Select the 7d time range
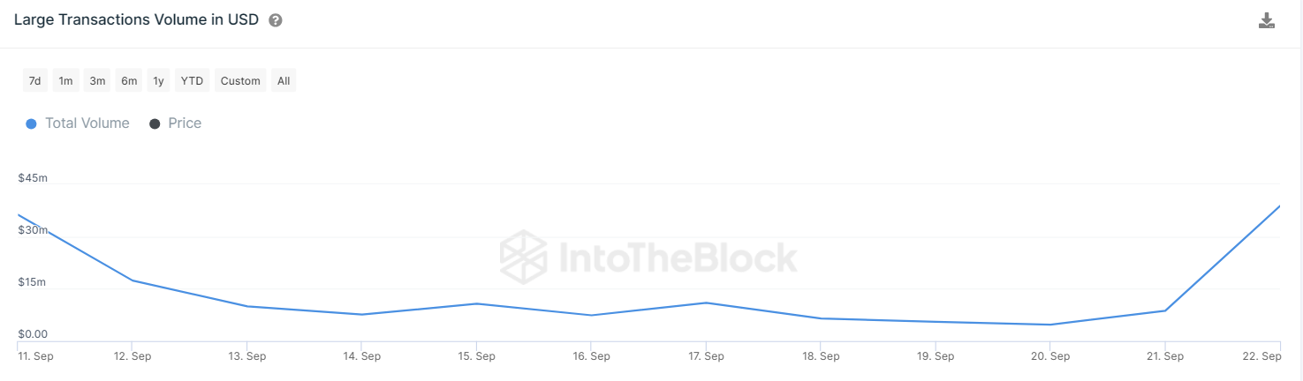Image resolution: width=1303 pixels, height=381 pixels. [x=34, y=81]
